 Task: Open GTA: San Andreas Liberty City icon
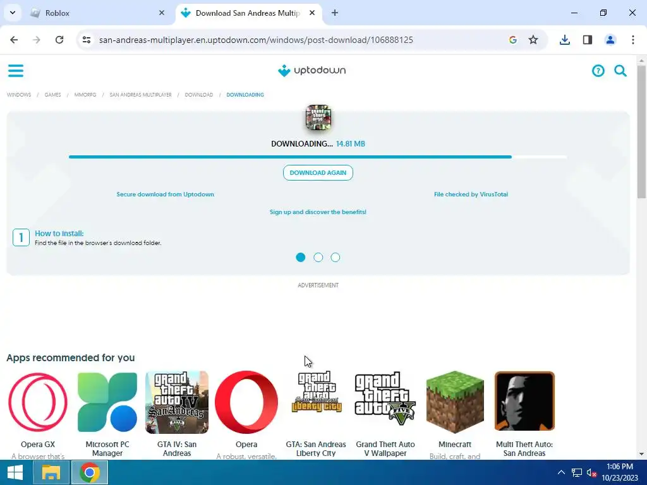coord(316,392)
